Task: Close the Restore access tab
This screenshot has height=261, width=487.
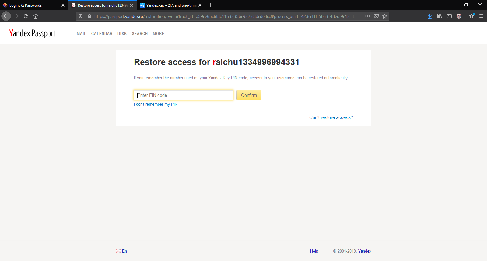Action: (131, 5)
